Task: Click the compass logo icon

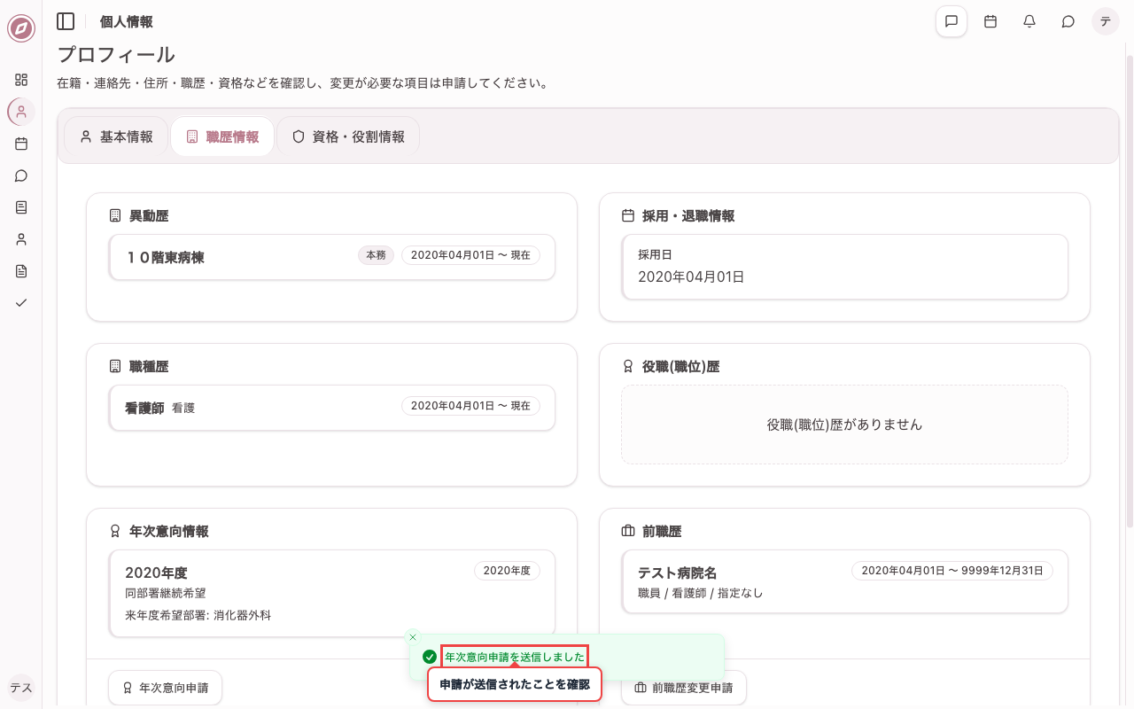Action: pyautogui.click(x=21, y=28)
